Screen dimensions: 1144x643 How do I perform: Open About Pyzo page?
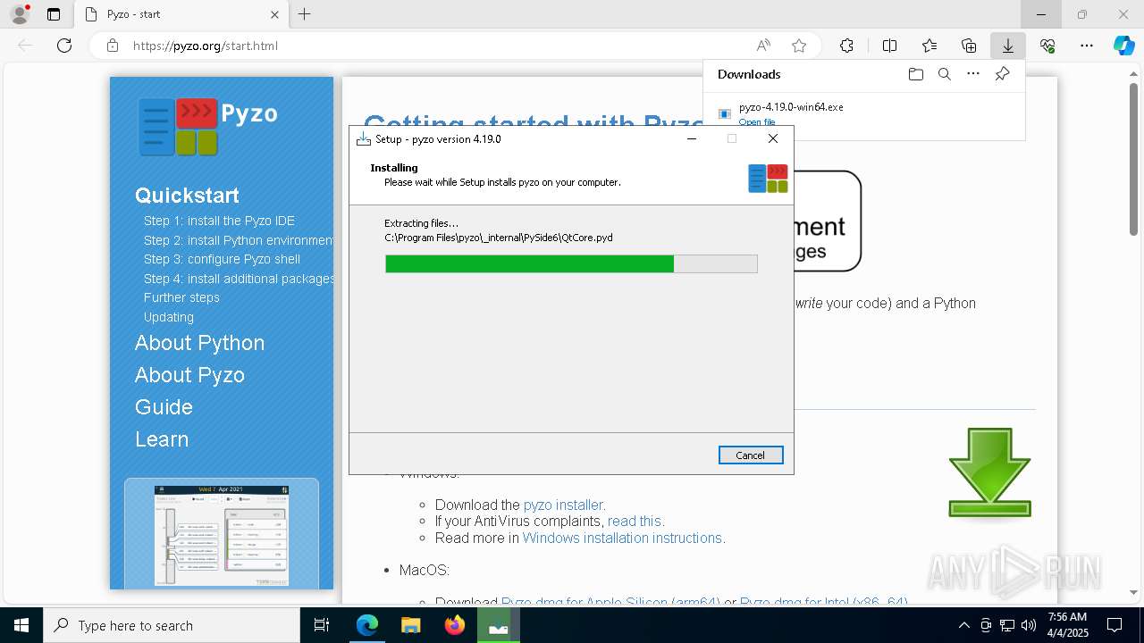tap(189, 375)
